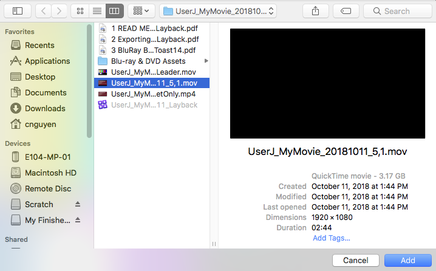Click the Devices section header
The image size is (436, 271).
pos(18,143)
